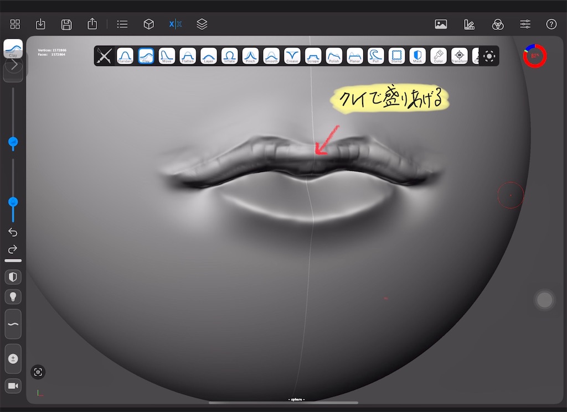Click the download-arrow import icon
The width and height of the screenshot is (567, 412).
pyautogui.click(x=40, y=24)
